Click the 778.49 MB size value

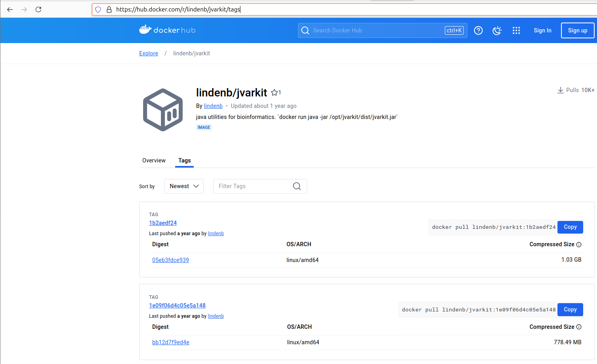pos(567,342)
